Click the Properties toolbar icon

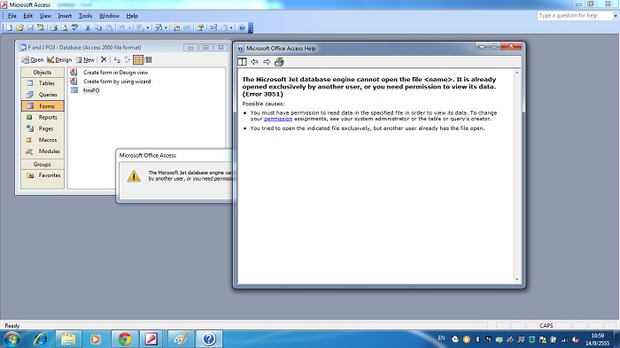pos(199,27)
